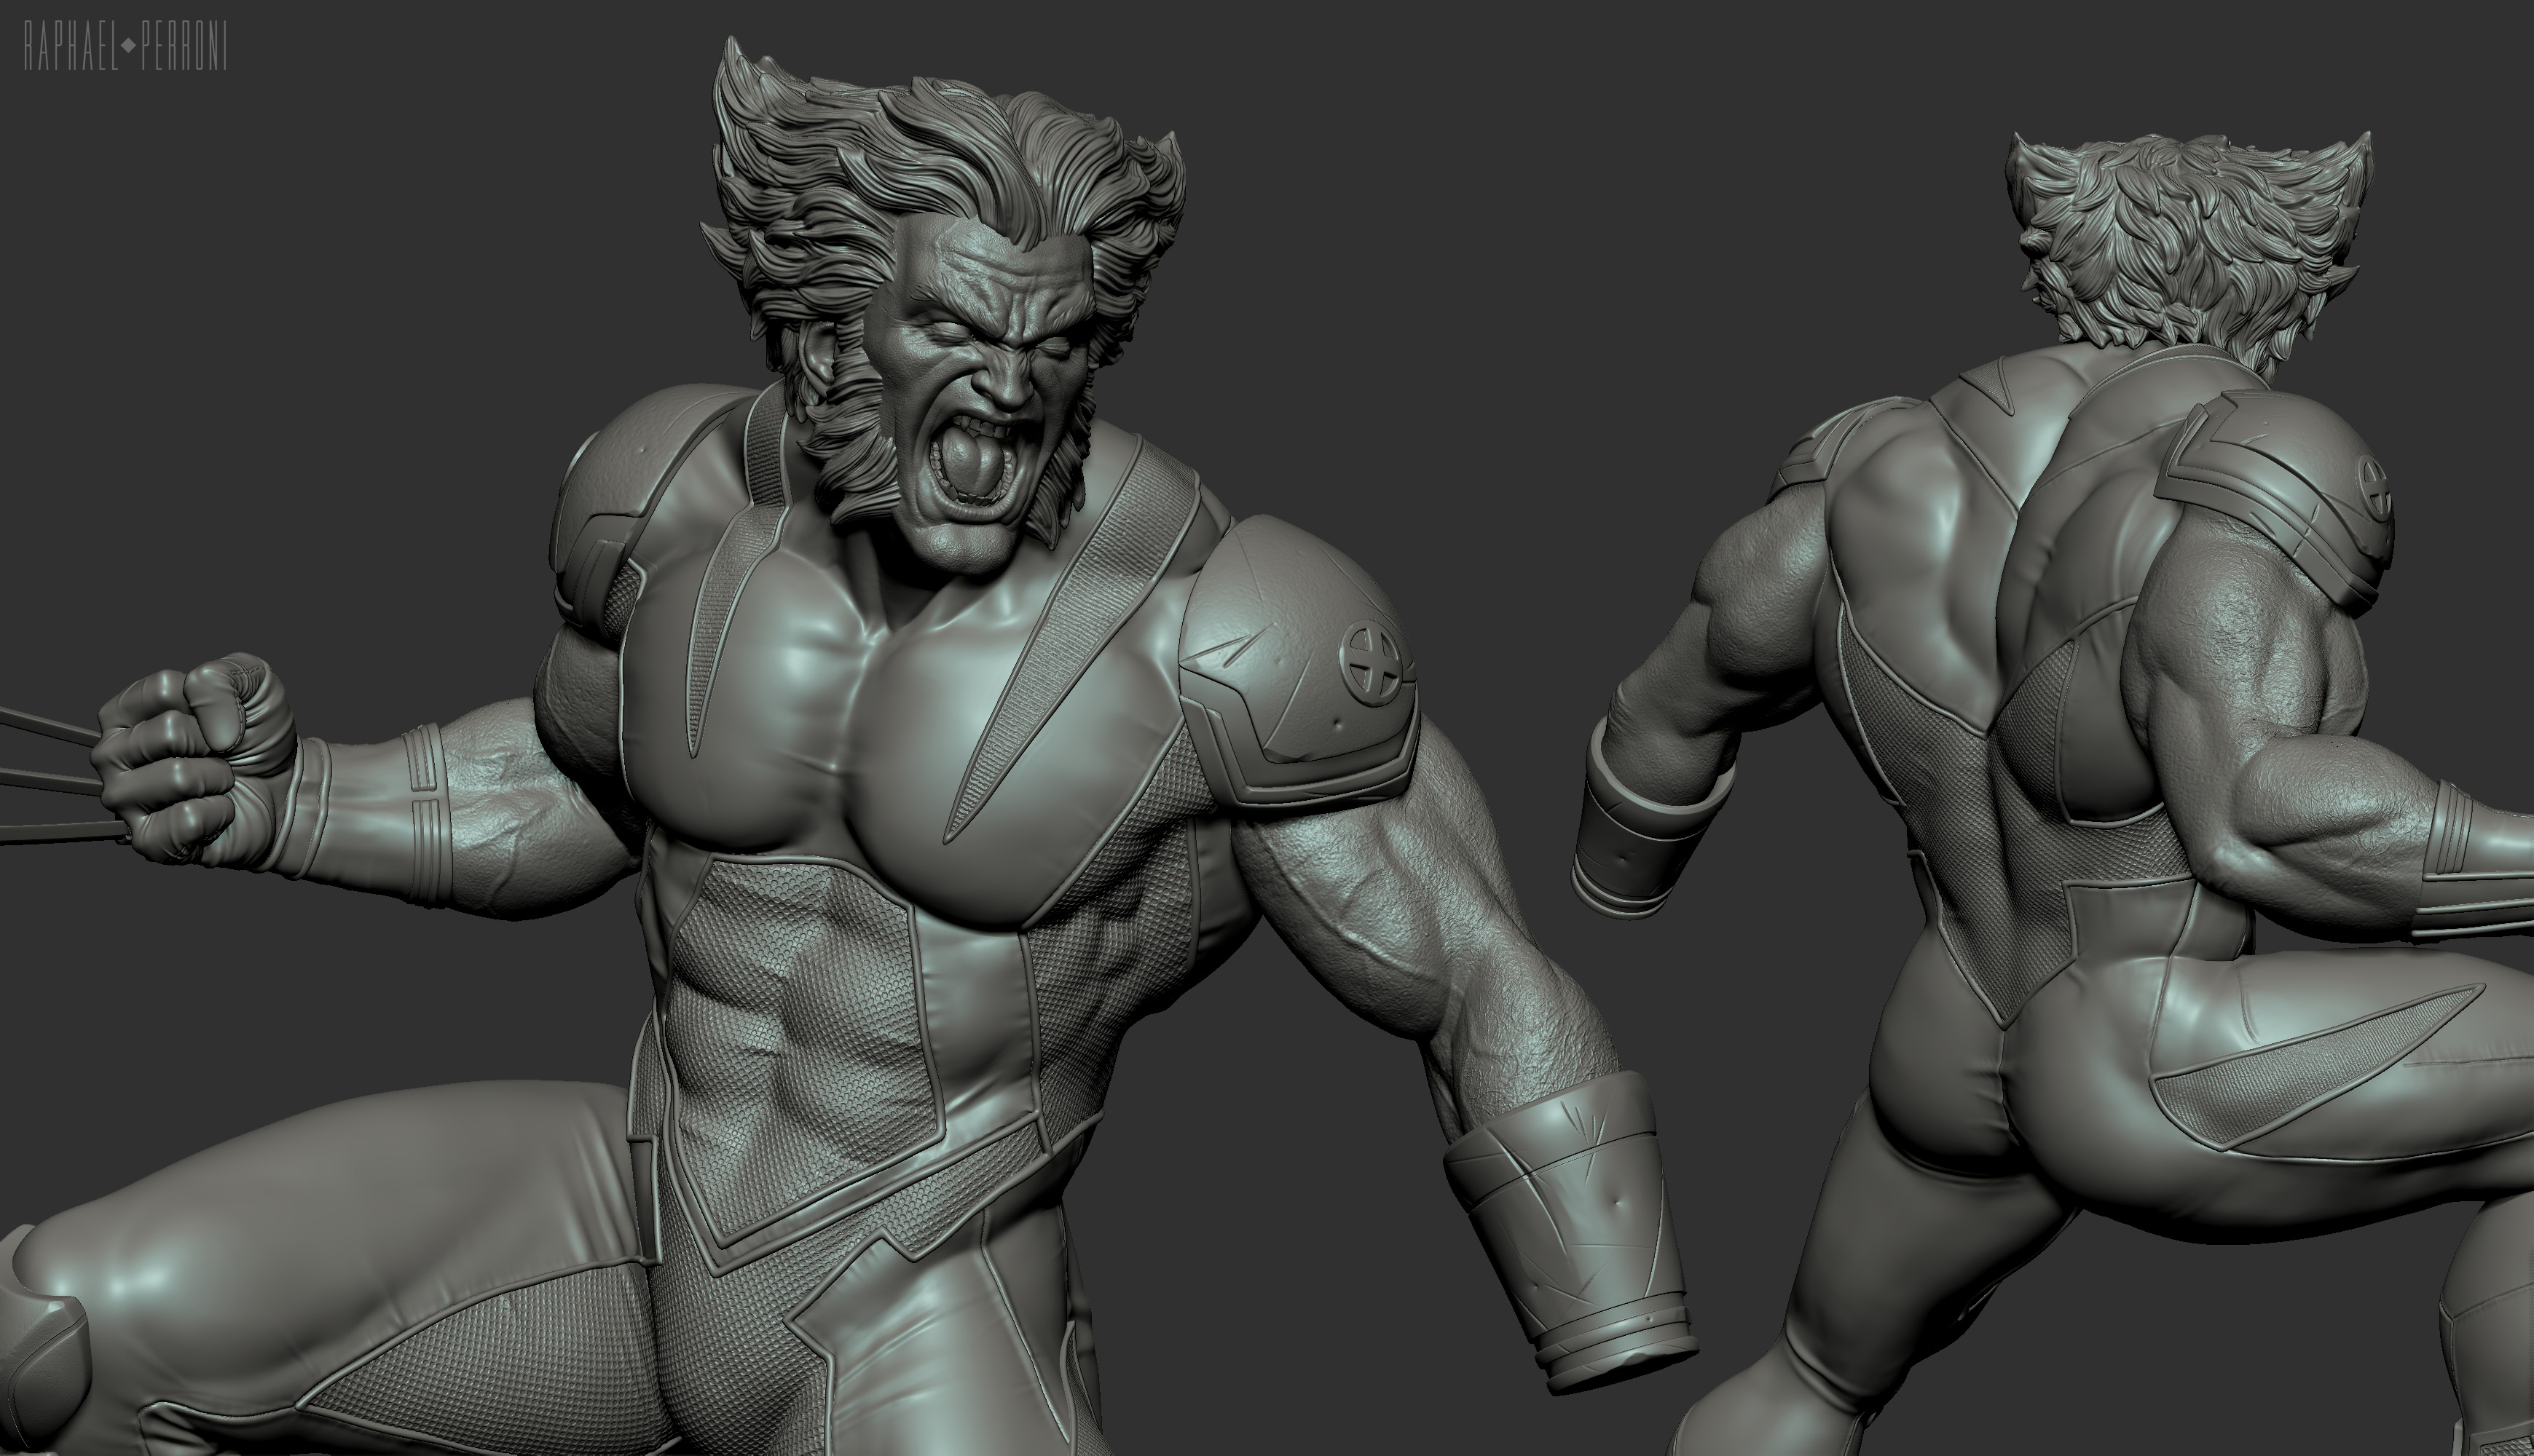Click the diamond symbol in the watermark

pos(128,46)
